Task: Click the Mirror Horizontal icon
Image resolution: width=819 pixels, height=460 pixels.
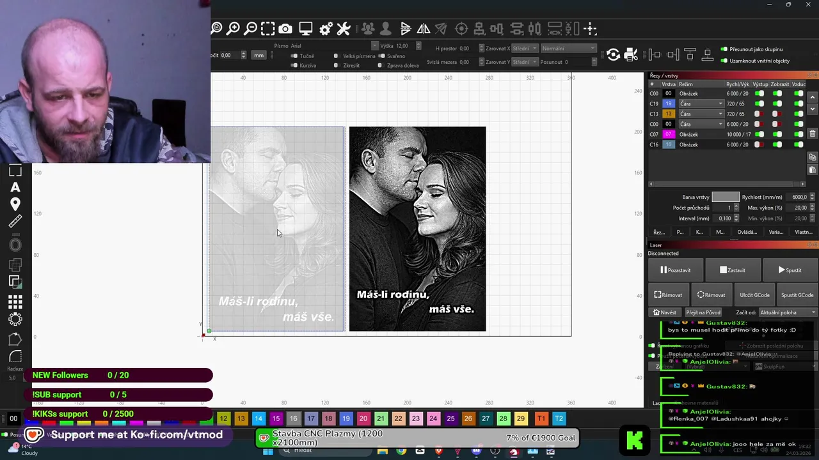Action: pos(424,29)
